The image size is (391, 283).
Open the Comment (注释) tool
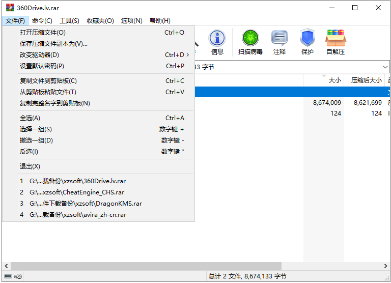[x=280, y=42]
